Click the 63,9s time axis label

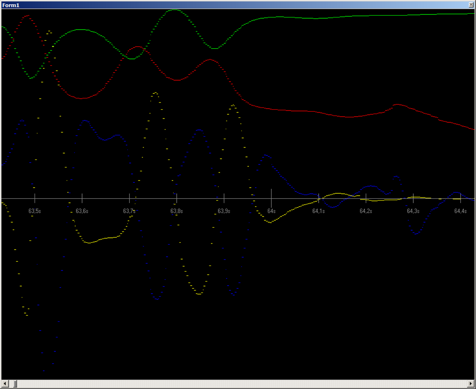[224, 211]
